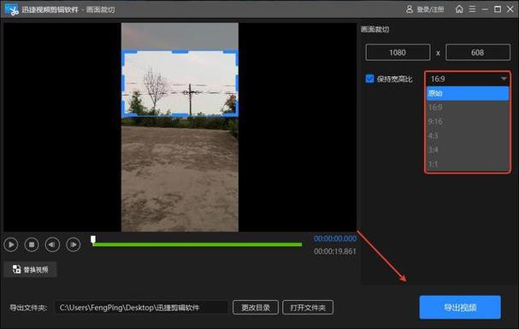The width and height of the screenshot is (519, 329).
Task: Click the white timeline playhead marker
Action: point(93,240)
